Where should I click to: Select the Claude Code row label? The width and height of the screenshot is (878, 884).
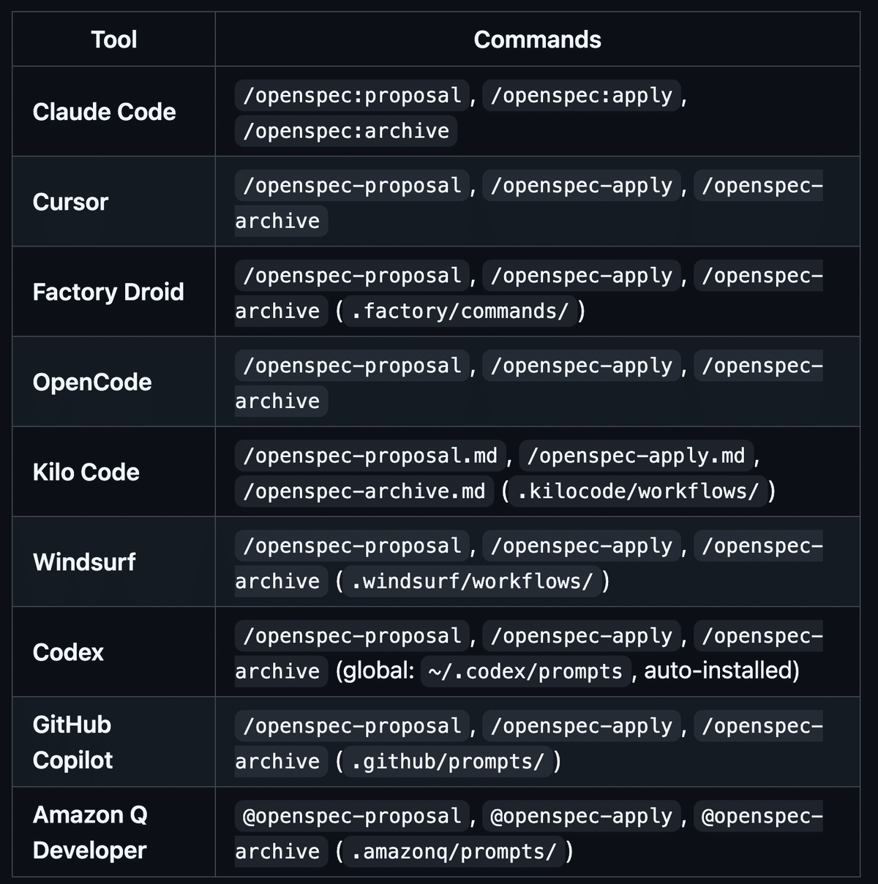pos(104,112)
